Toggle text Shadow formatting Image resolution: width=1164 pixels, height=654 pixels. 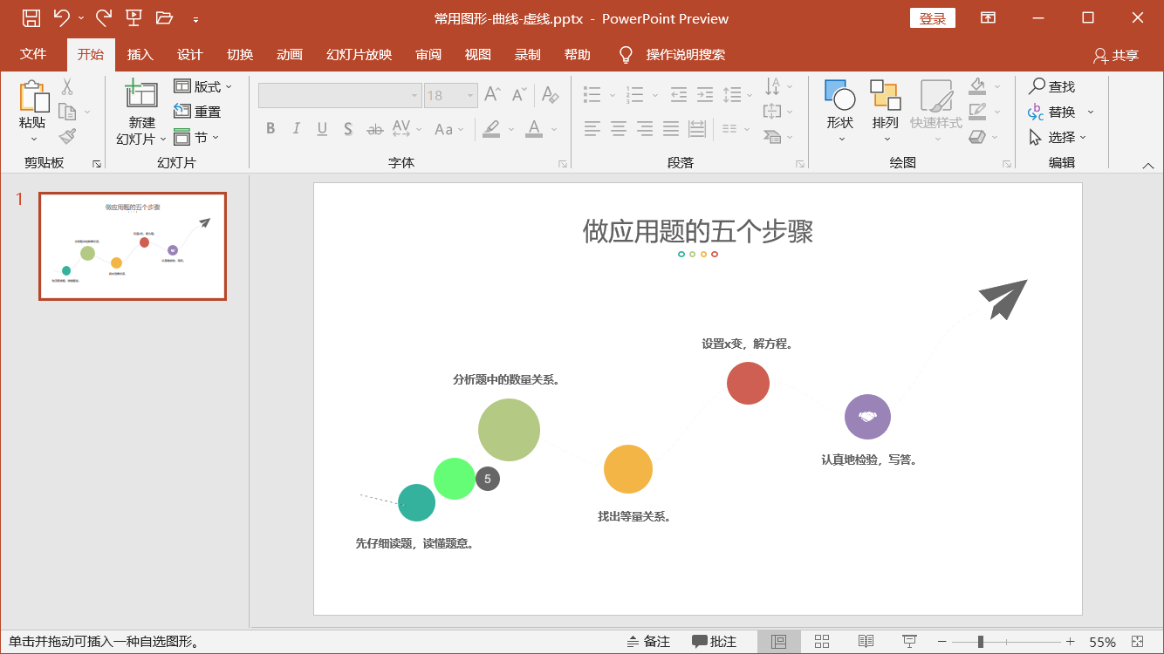click(x=347, y=129)
